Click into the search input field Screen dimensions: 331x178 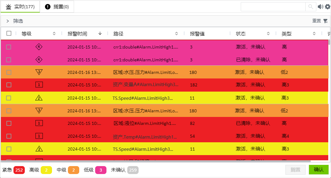pos(273,7)
